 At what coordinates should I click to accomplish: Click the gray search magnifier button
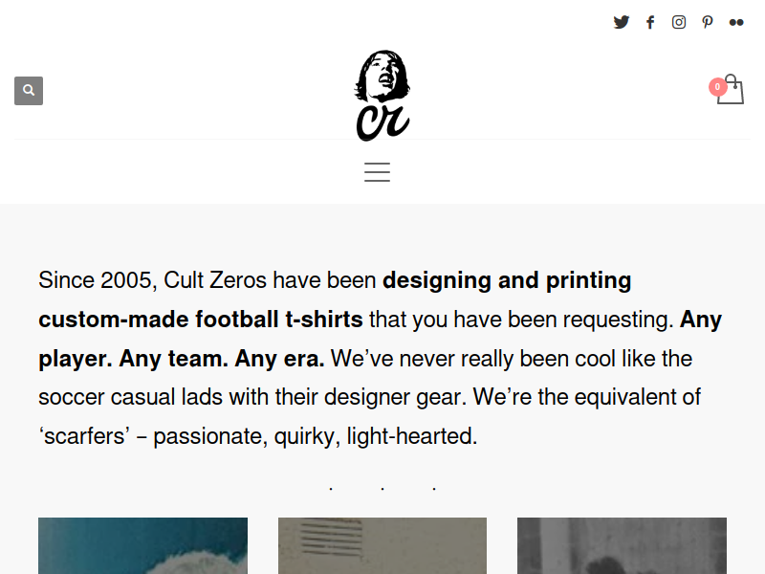(x=29, y=91)
